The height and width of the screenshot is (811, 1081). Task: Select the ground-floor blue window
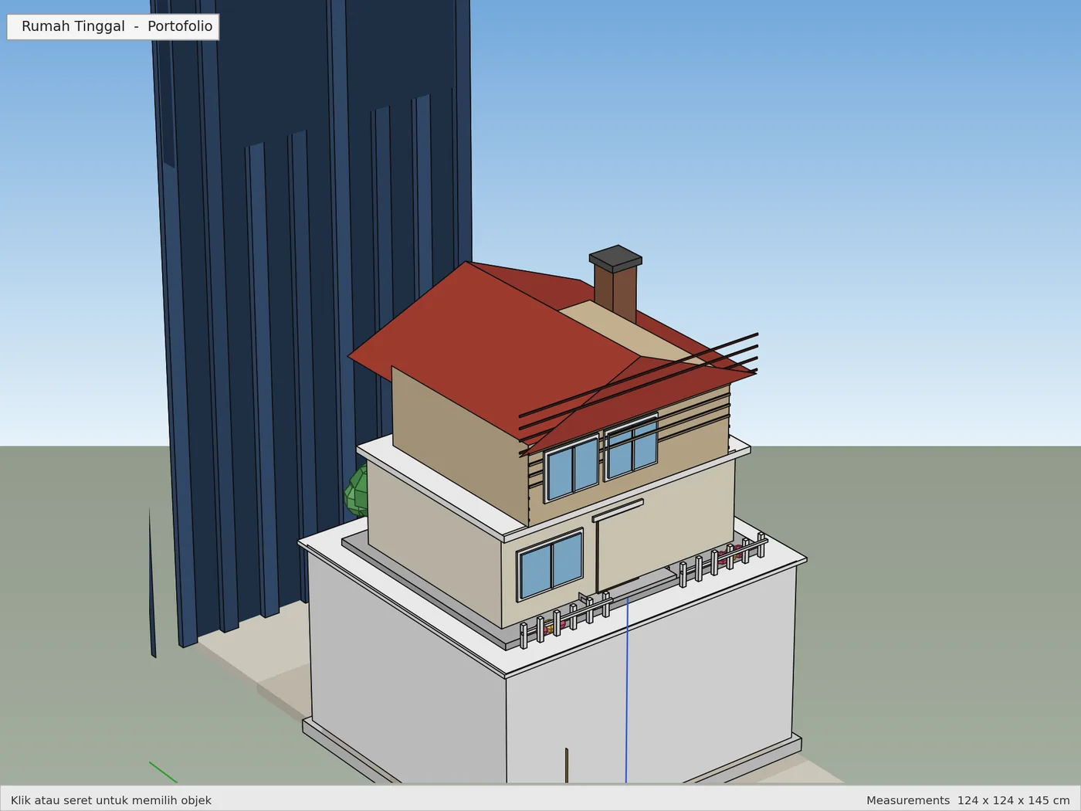[x=550, y=565]
